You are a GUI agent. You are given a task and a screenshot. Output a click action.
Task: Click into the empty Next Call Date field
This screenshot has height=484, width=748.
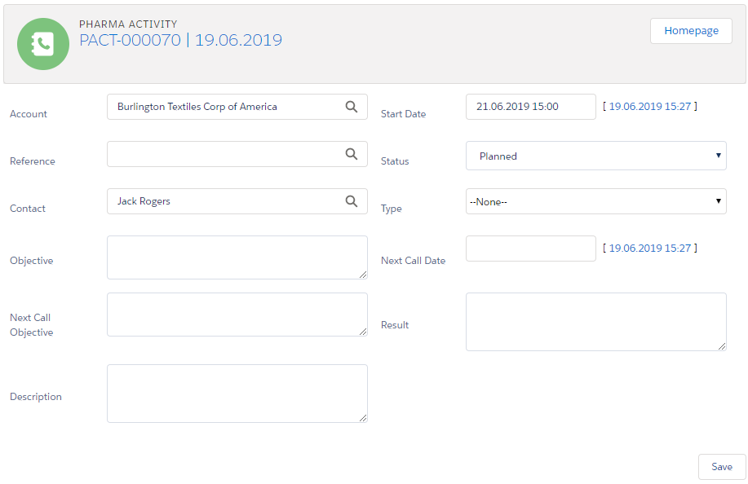coord(530,249)
